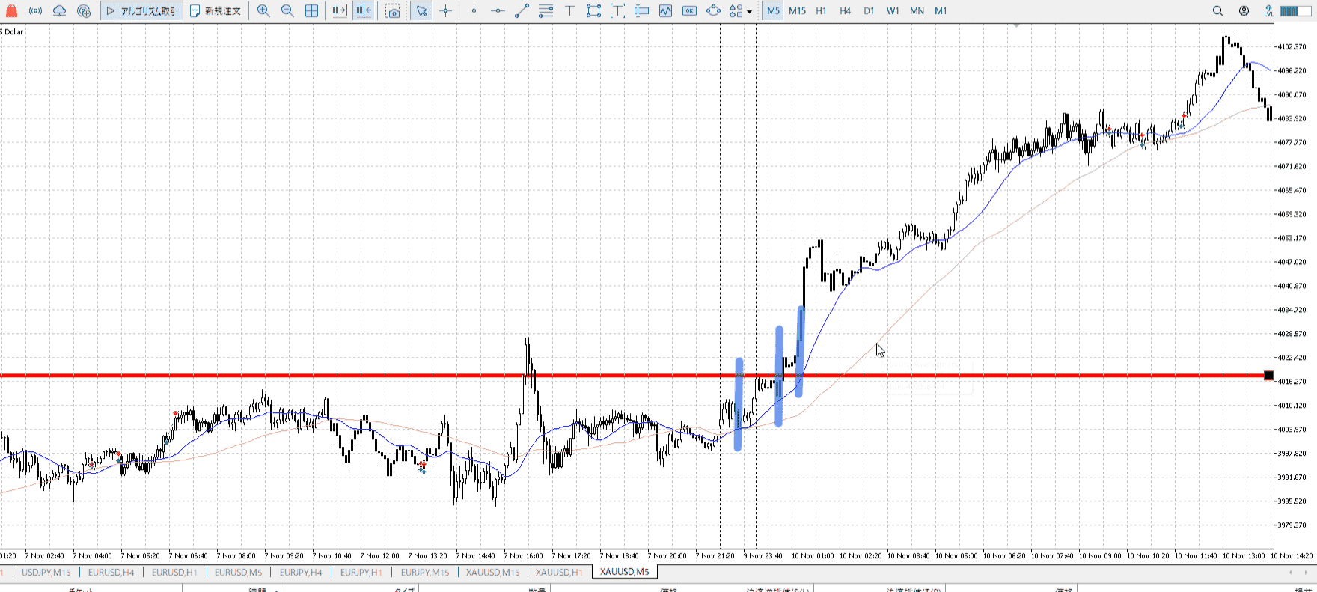Switch chart to H1 timeframe
Viewport: 1317px width, 592px height.
coord(821,11)
